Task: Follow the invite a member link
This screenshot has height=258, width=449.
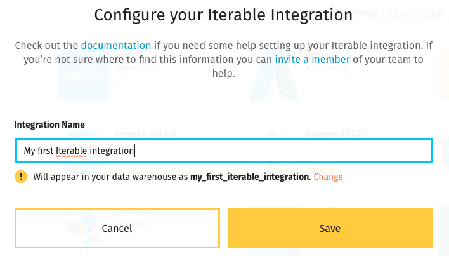Action: click(x=313, y=60)
